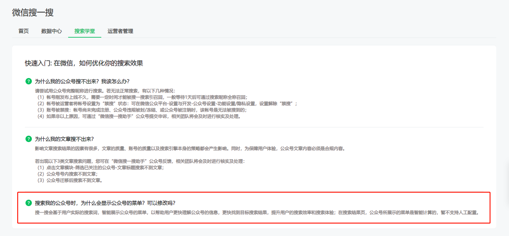Click paragraph 影响文章搜索结果的因素有很多
The image size is (509, 236).
click(x=190, y=148)
